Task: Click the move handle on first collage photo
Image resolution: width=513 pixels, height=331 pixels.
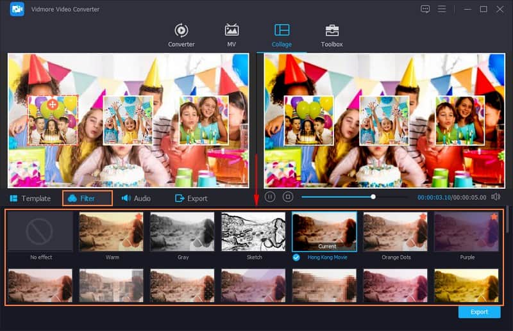Action: [53, 104]
